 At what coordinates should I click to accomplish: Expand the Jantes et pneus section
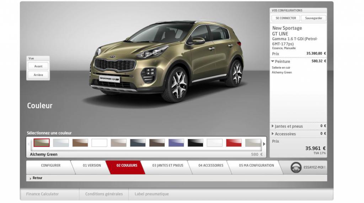[273, 126]
